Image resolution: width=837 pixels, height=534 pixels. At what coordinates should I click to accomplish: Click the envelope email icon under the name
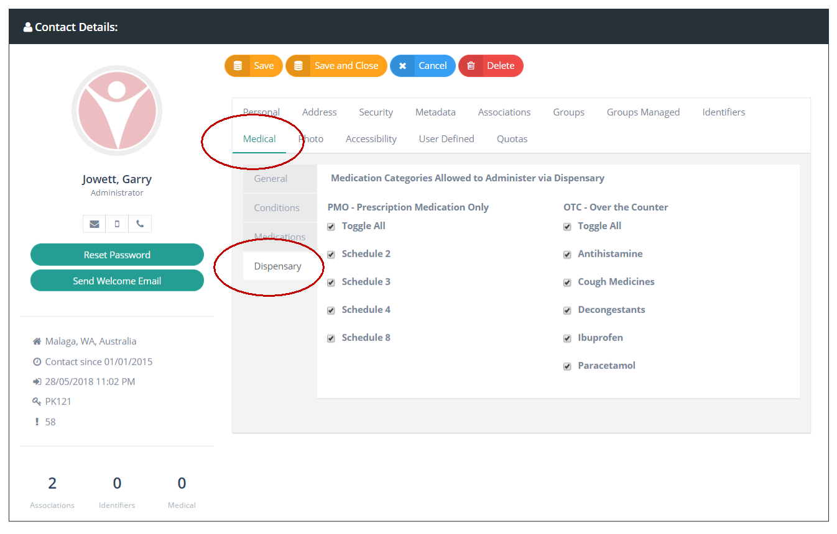pos(95,224)
